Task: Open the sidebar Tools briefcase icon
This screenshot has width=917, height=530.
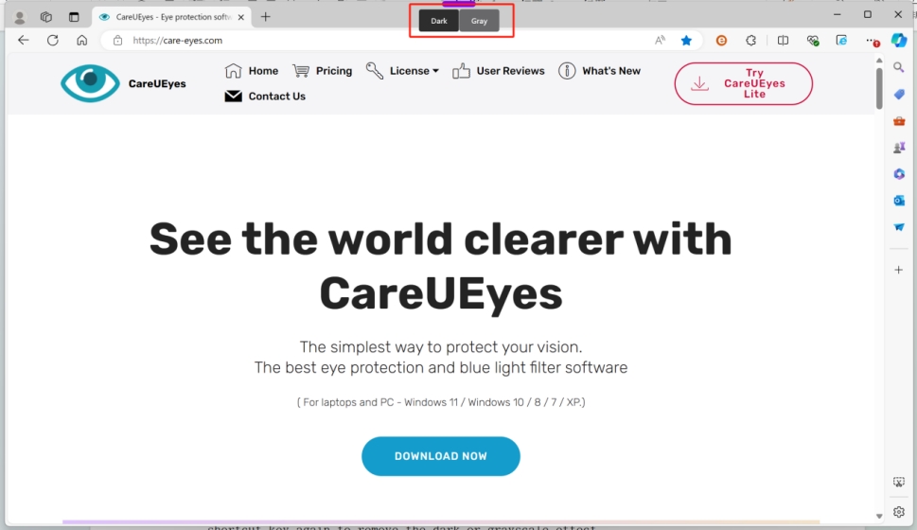Action: (899, 121)
